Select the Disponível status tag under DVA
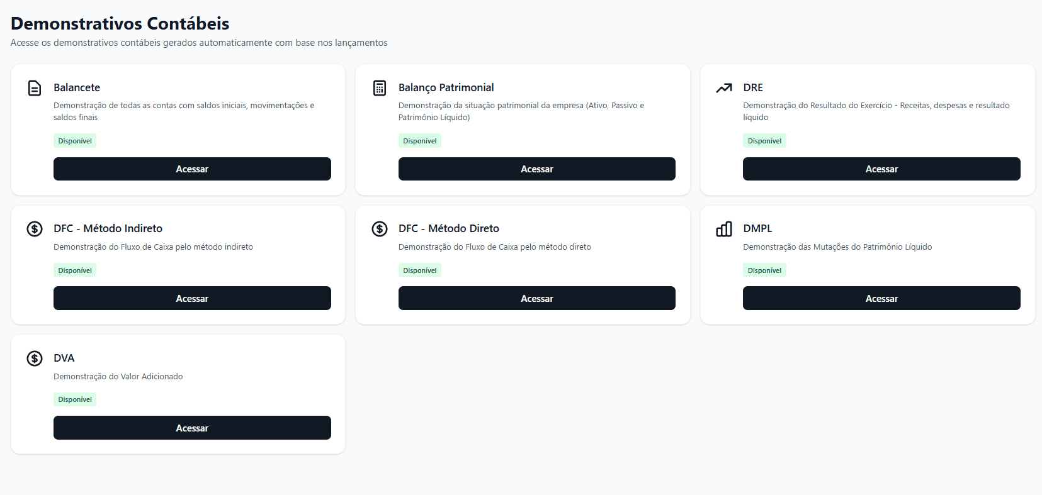Viewport: 1042px width, 495px height. 75,399
